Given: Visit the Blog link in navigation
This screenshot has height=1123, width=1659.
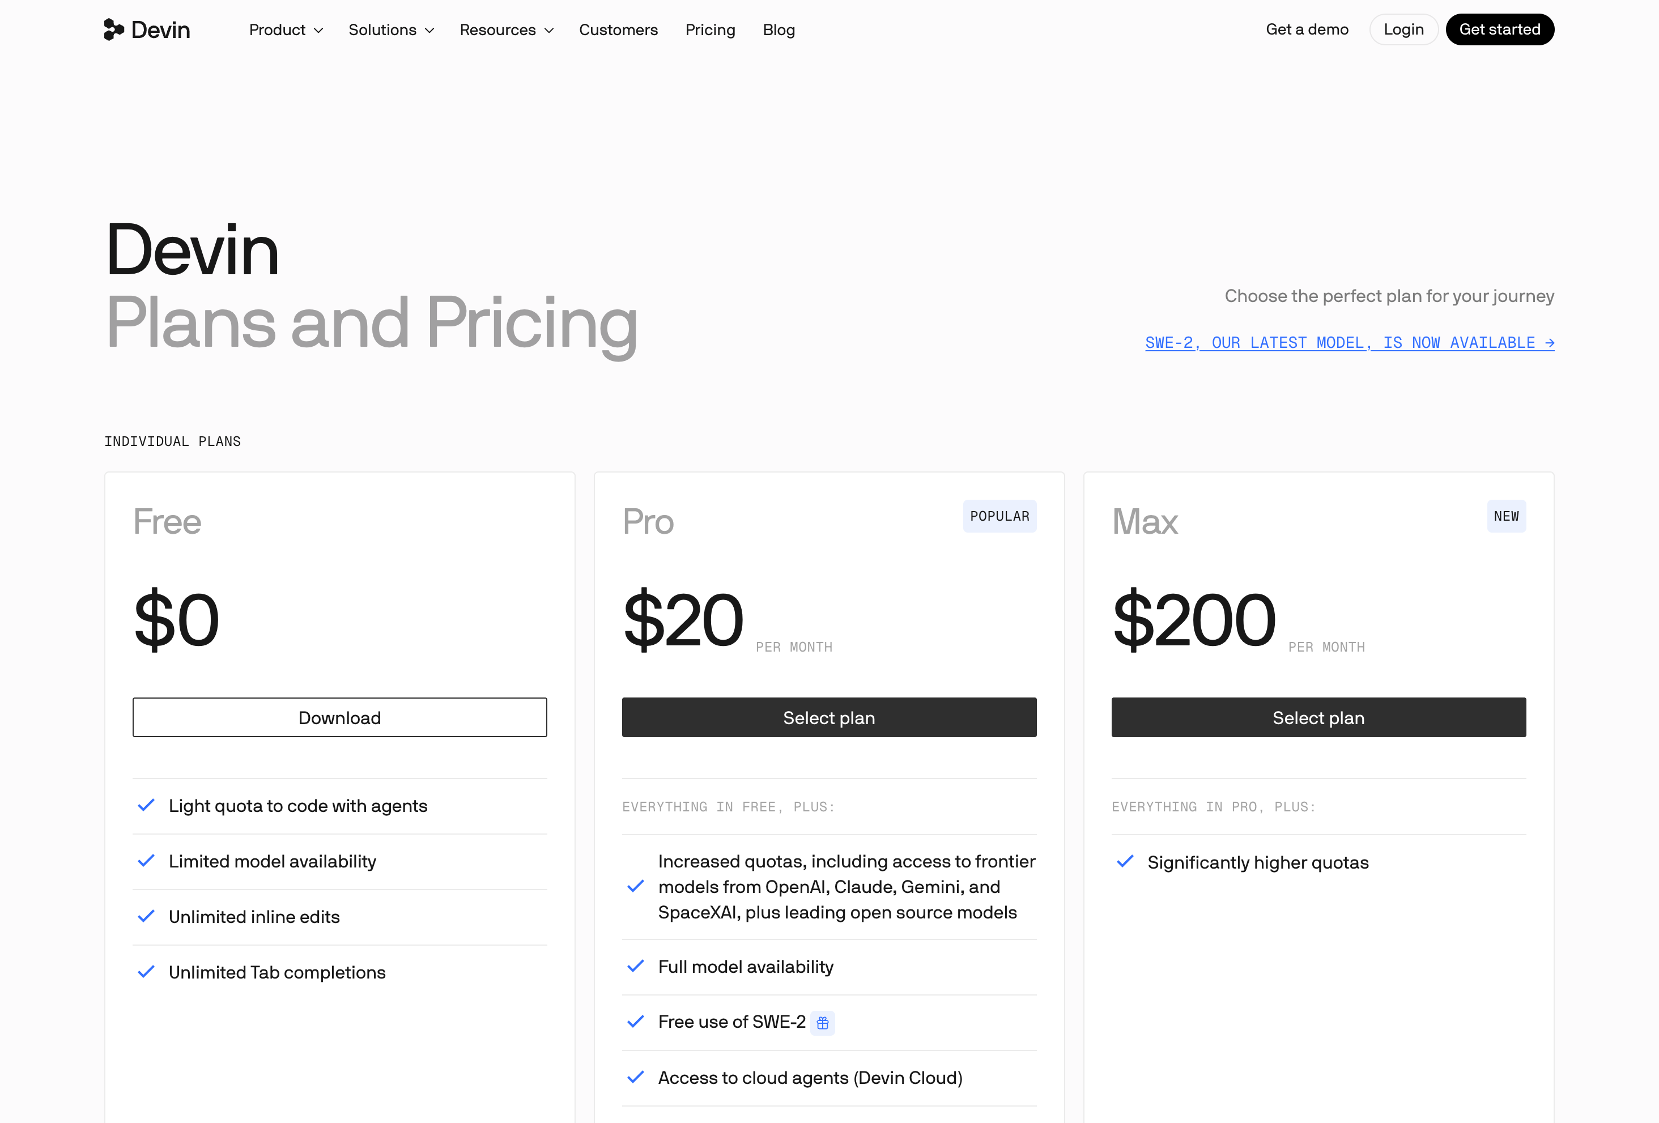Looking at the screenshot, I should 779,30.
